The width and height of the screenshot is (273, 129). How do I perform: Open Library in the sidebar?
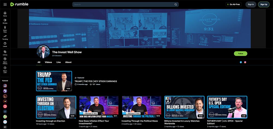[5, 53]
